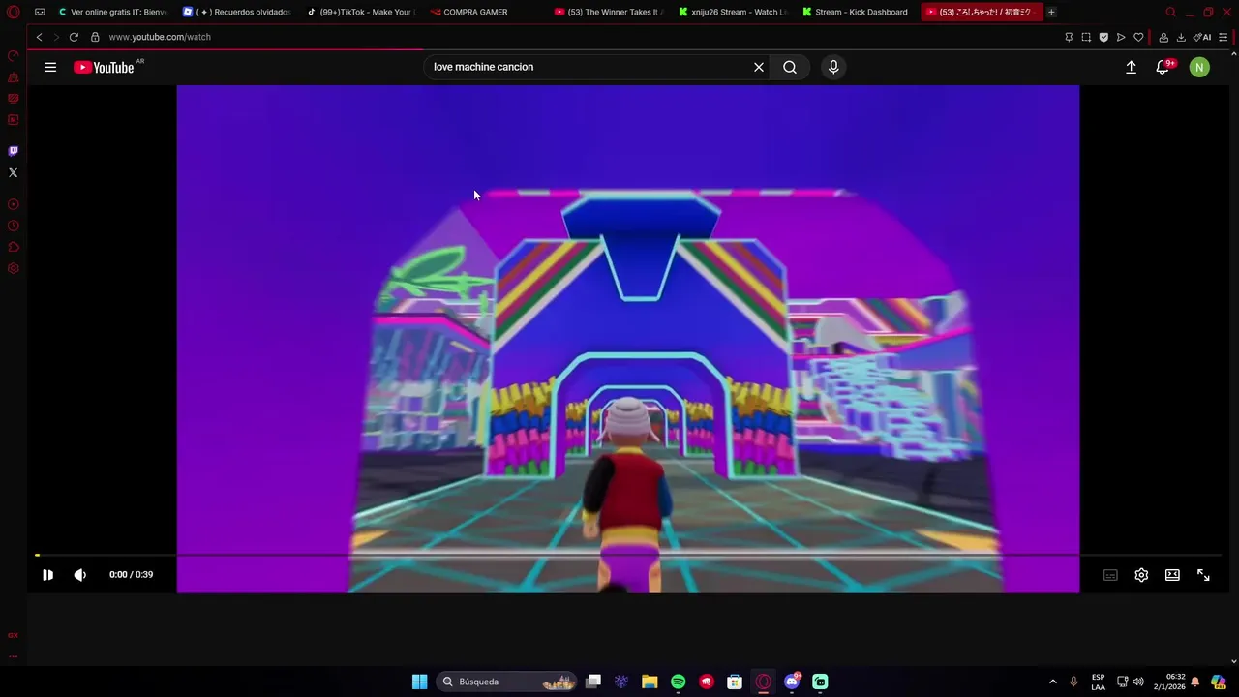Go back with the browser back arrow
This screenshot has width=1239, height=697.
click(x=39, y=37)
